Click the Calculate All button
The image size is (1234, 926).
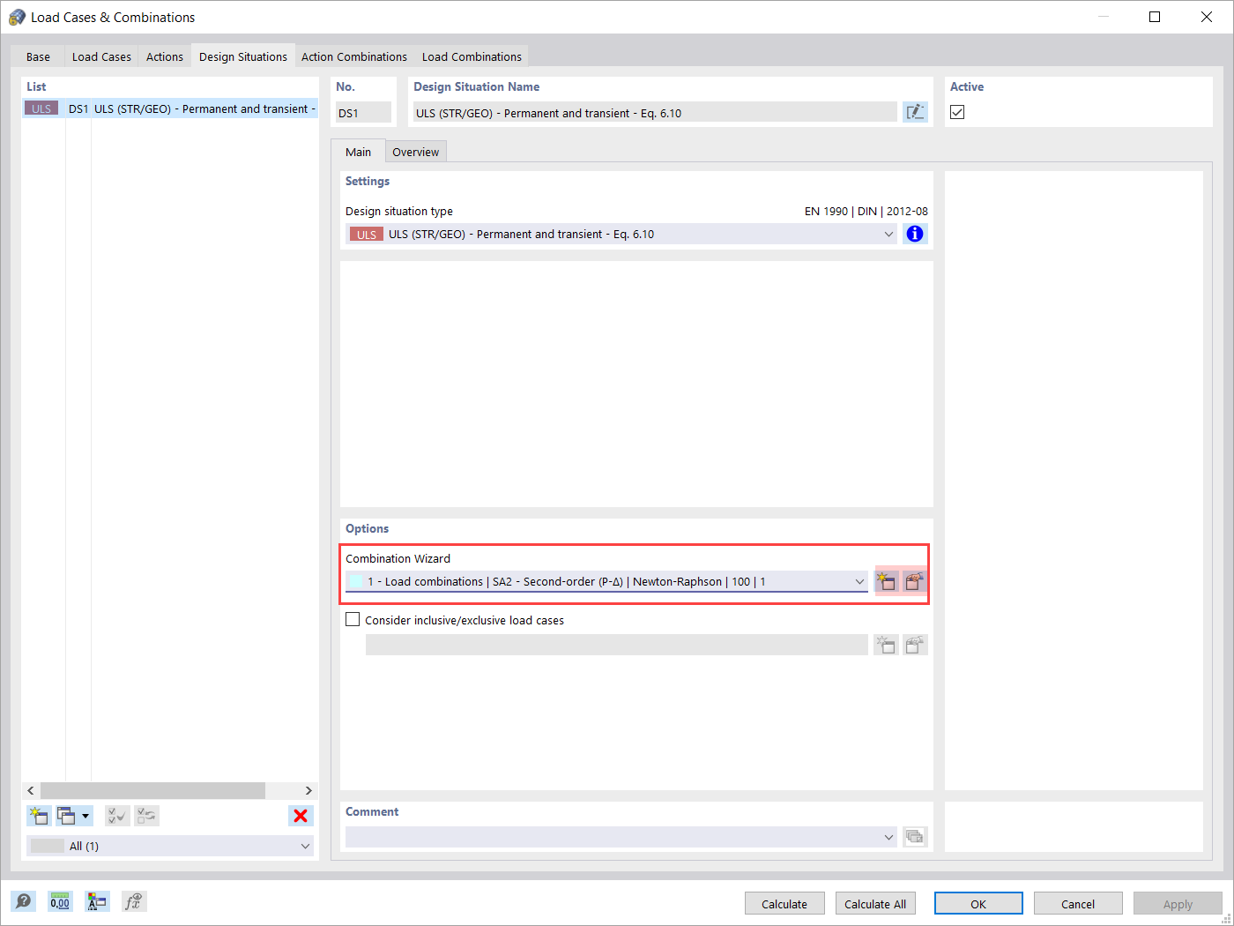[x=875, y=903]
